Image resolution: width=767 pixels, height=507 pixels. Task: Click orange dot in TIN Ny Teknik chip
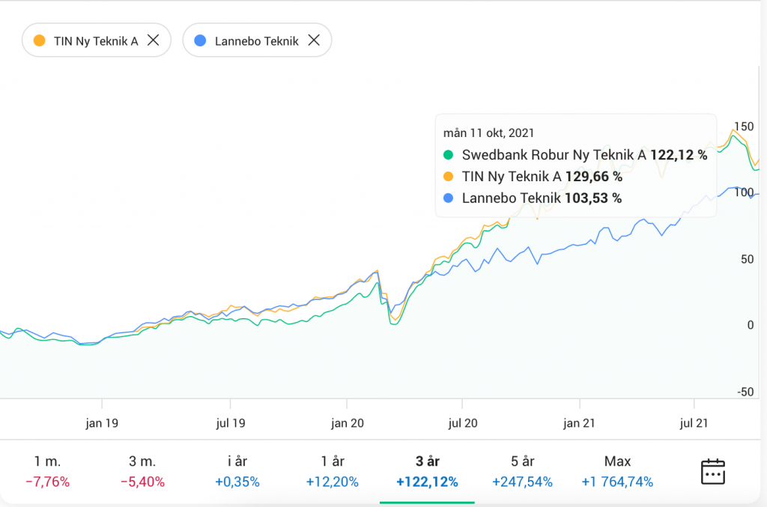pyautogui.click(x=40, y=40)
